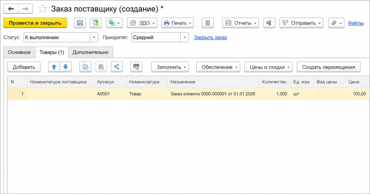Post the document with green arrow icon
Viewport: 370px width, 194px height.
pyautogui.click(x=96, y=23)
